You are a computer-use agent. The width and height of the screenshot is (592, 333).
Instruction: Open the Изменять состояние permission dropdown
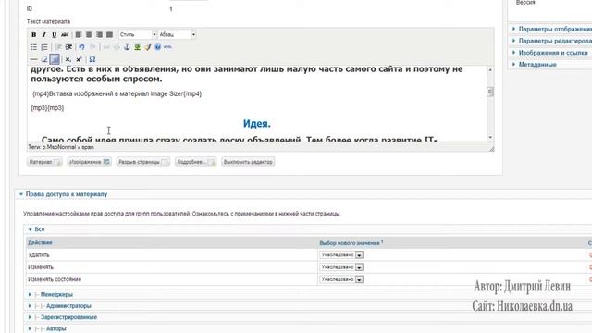pyautogui.click(x=341, y=279)
